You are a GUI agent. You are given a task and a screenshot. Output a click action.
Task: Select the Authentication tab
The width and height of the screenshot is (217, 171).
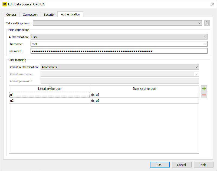70,14
